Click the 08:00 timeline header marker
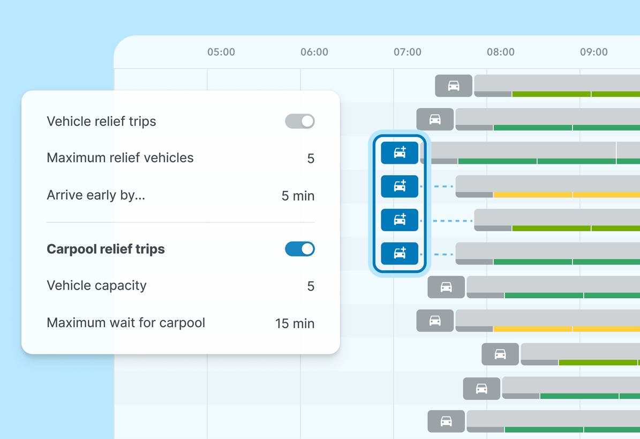 [501, 52]
